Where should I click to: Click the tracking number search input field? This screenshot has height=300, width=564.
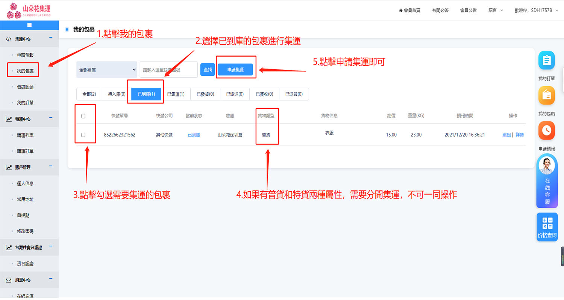[168, 70]
